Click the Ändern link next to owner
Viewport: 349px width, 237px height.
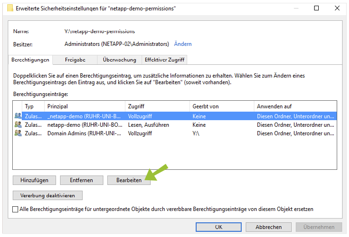(183, 44)
